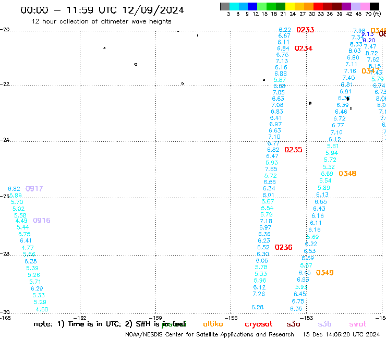Select the dark blue swatch in the legend

pyautogui.click(x=253, y=6)
